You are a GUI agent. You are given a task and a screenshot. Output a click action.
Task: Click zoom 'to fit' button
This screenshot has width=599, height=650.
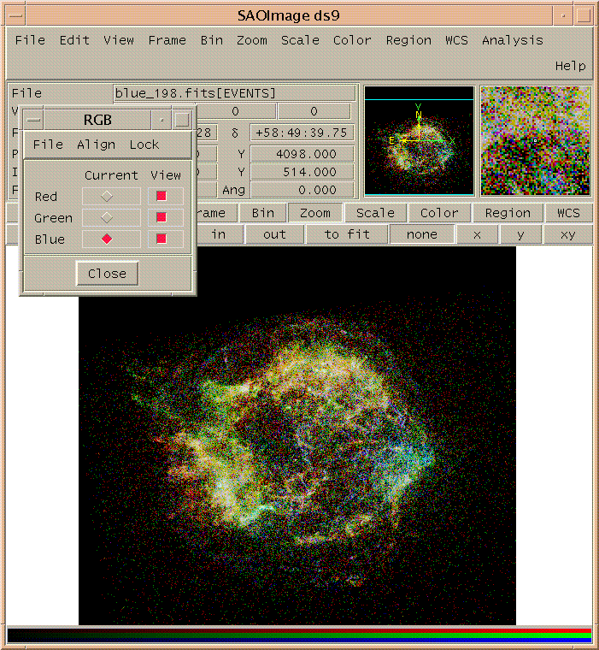click(x=347, y=234)
